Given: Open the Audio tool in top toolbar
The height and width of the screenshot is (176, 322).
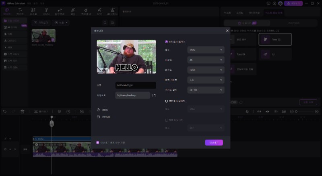Looking at the screenshot, I should [x=46, y=11].
